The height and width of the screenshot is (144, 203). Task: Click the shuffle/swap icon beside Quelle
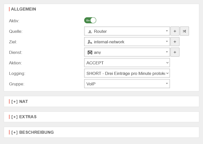pos(184,31)
